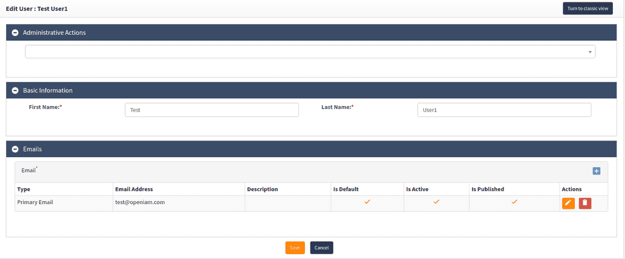Focus the Last Name input field
This screenshot has height=259, width=625.
504,110
